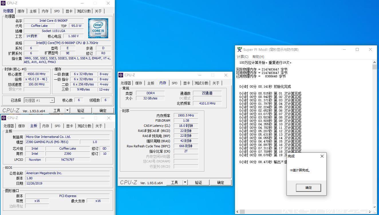379x215 pixels.
Task: Click the 100万位计算开始 line in Super PI
Action: (265, 63)
